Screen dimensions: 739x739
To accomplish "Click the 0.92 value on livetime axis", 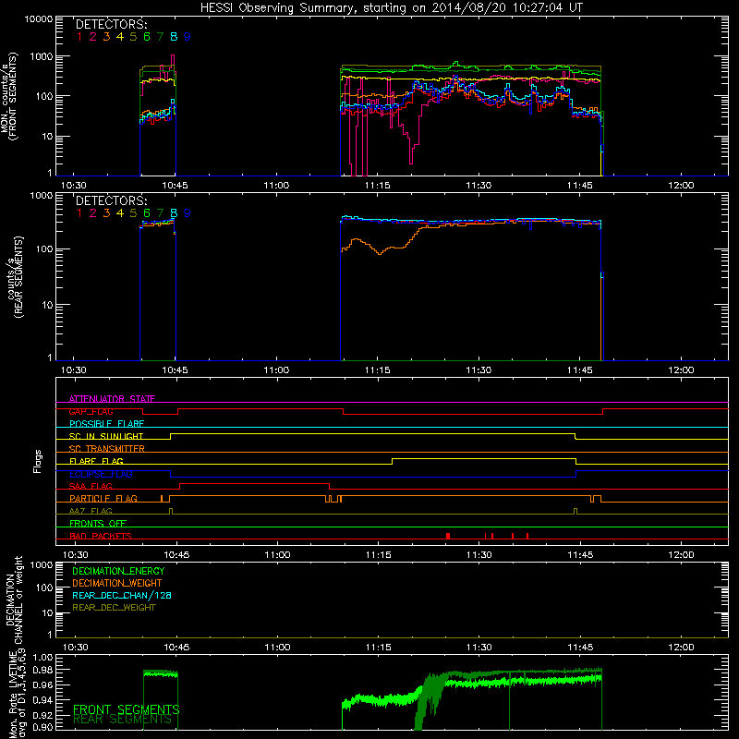I will coord(43,715).
